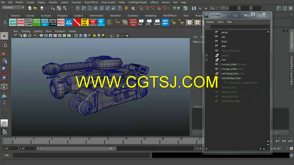Click the save scene disk icon
294x165 pixels.
point(42,8)
